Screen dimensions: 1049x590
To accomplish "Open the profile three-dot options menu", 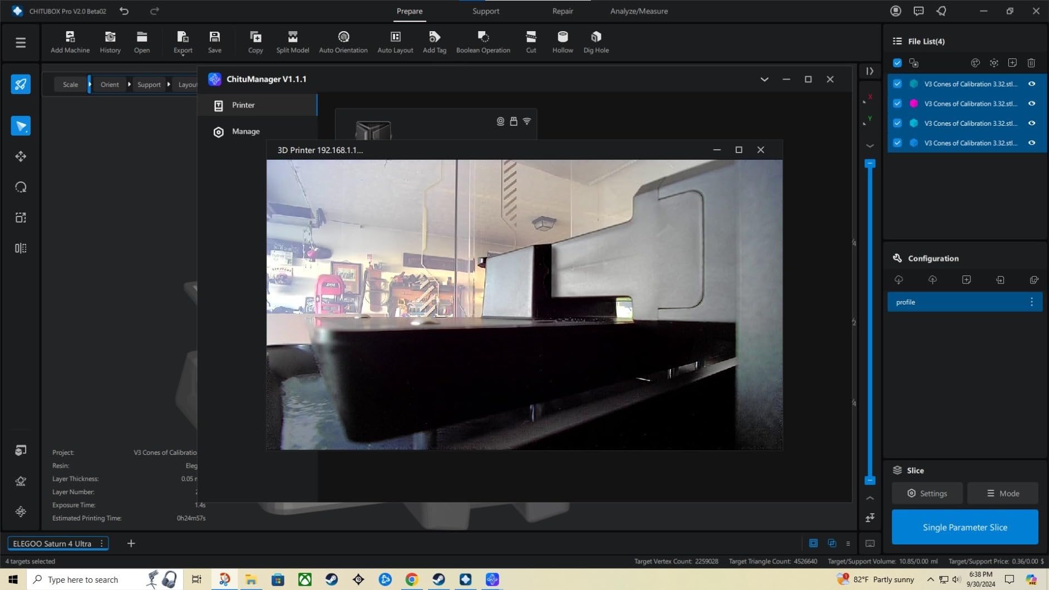I will [1032, 302].
